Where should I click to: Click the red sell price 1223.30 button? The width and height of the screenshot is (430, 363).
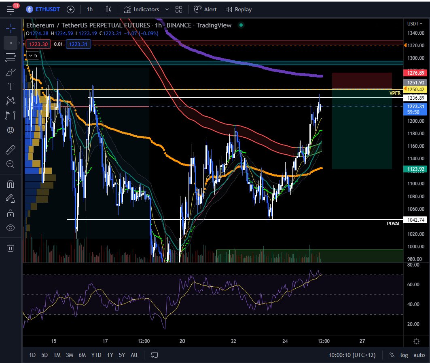(38, 44)
